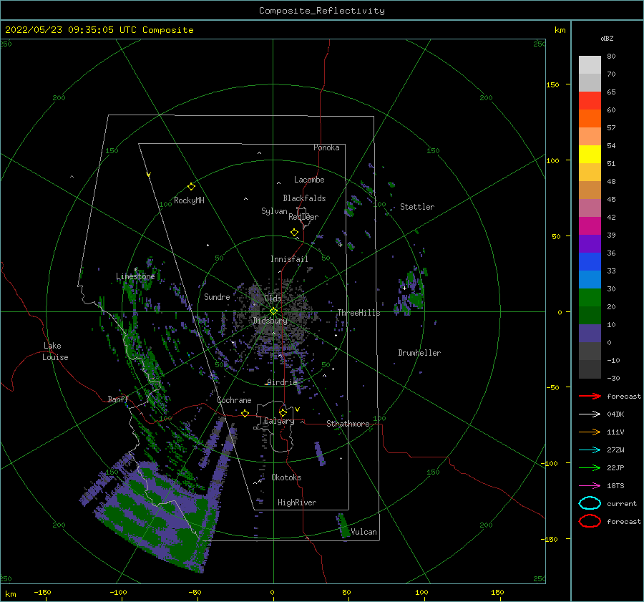Select the bright green 20-30 dBZ swatch
644x602 pixels.
click(x=590, y=298)
